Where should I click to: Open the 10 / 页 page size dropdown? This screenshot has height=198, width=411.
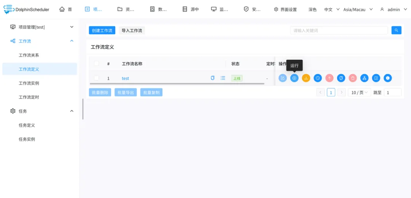click(359, 92)
